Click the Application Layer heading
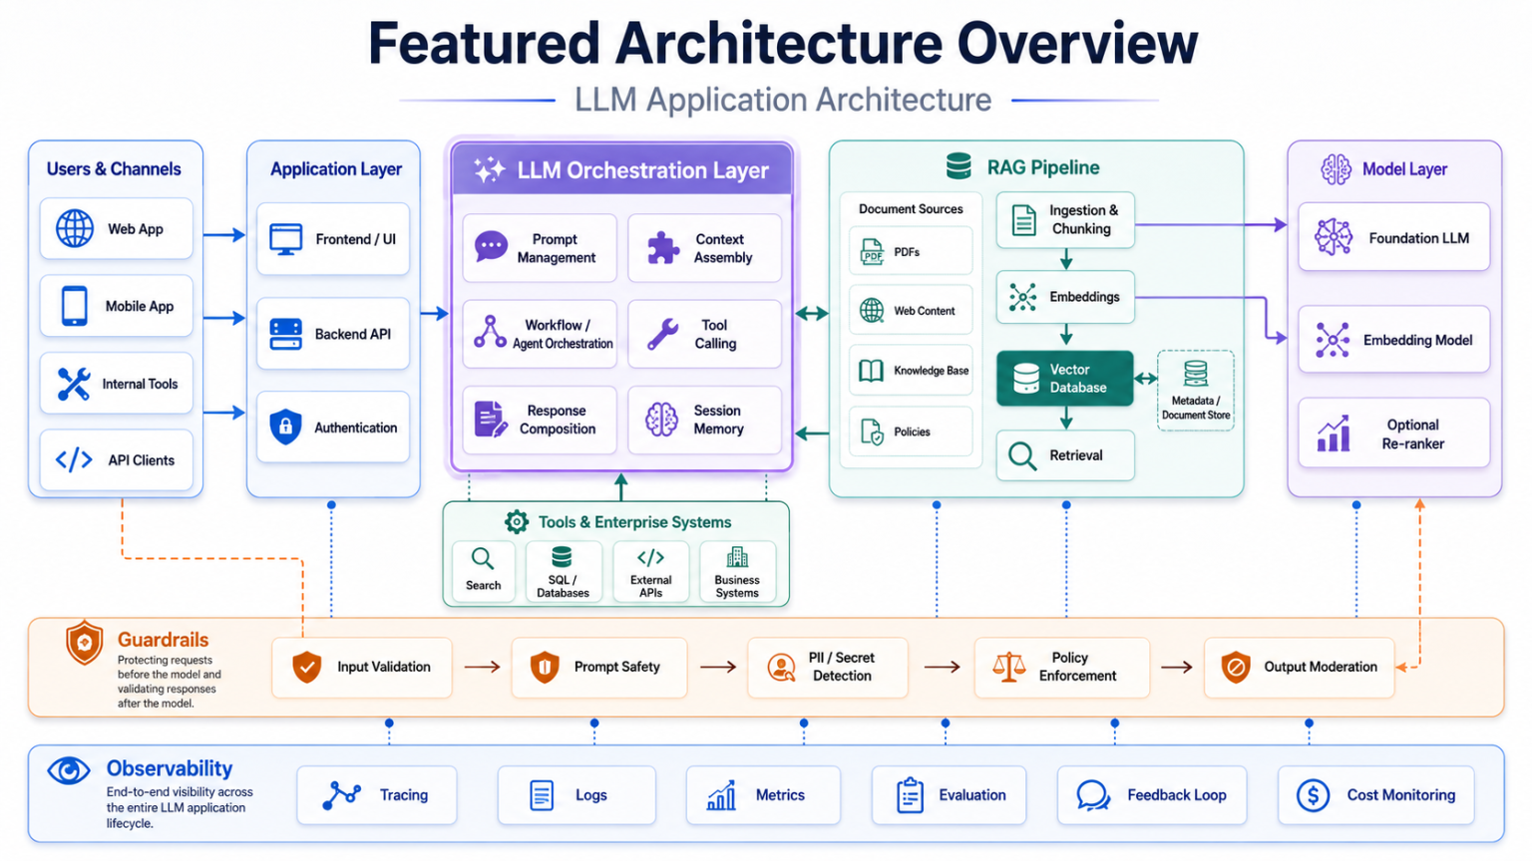This screenshot has width=1532, height=861. pyautogui.click(x=336, y=169)
